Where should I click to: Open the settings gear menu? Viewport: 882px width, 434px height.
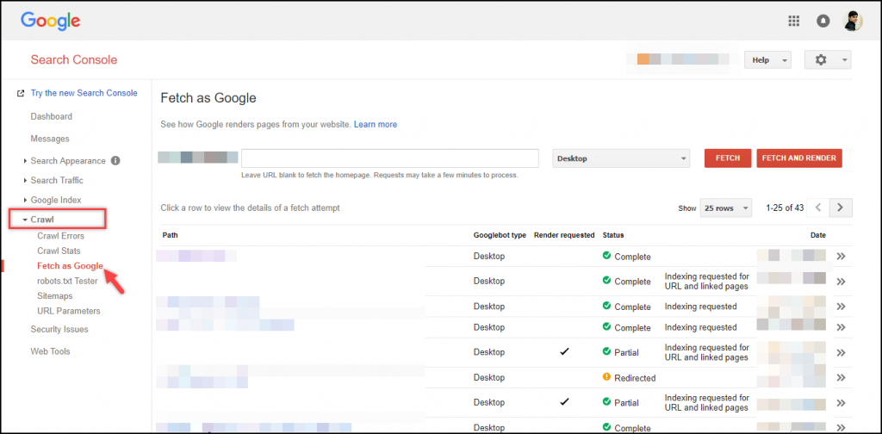click(x=828, y=59)
